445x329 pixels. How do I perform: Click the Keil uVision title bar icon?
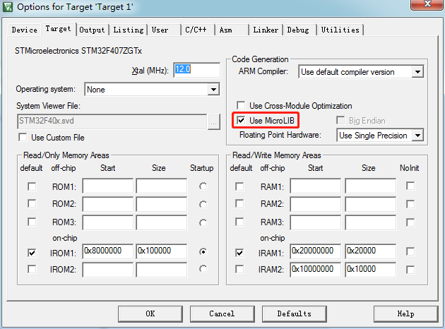8,7
